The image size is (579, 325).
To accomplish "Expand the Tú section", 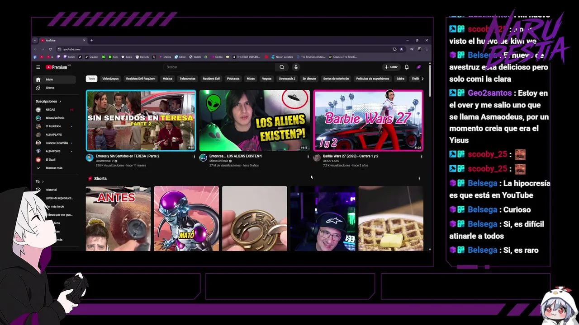I will click(40, 181).
